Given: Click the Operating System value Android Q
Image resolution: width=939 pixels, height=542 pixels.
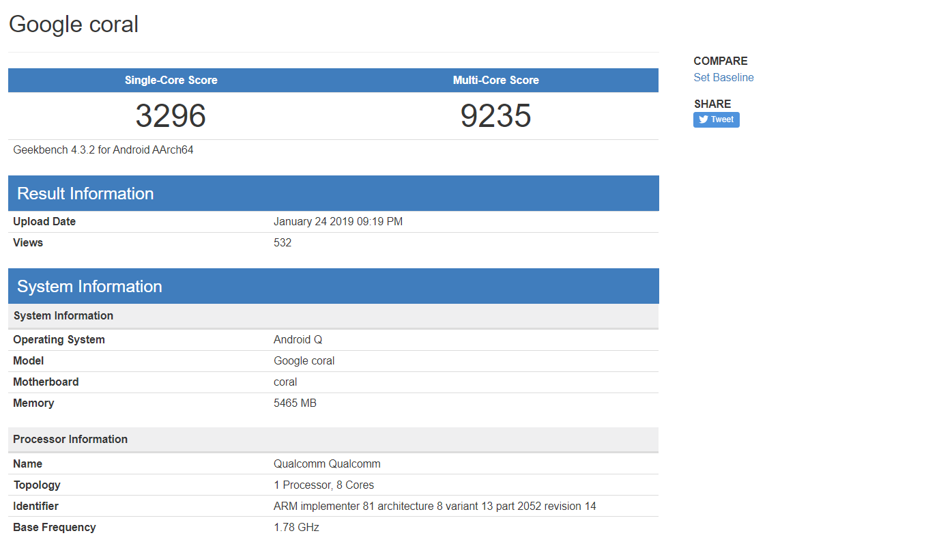Looking at the screenshot, I should point(298,340).
